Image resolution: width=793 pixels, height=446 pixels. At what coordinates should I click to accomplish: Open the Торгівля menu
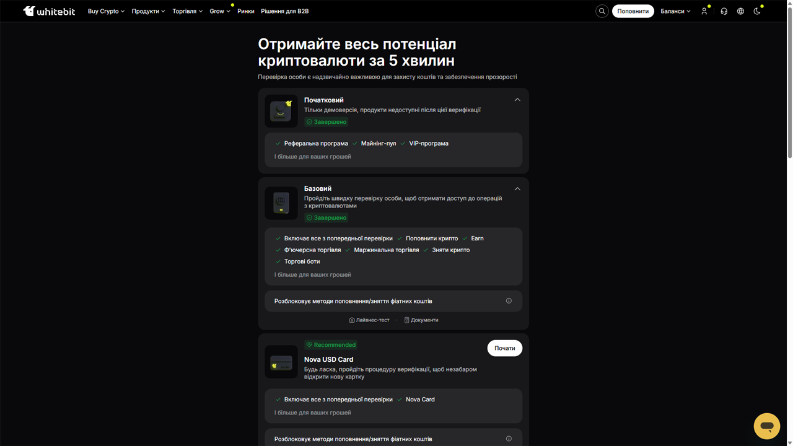tap(188, 11)
